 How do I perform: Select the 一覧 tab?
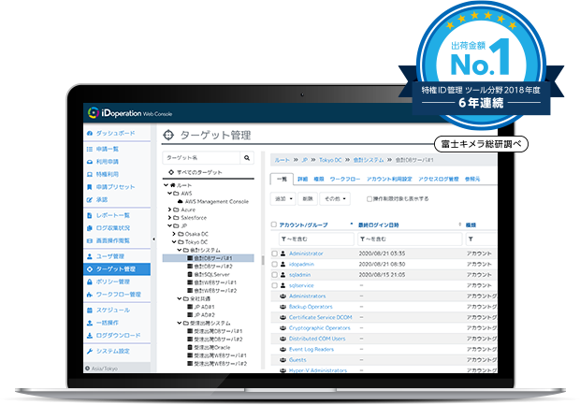click(282, 179)
